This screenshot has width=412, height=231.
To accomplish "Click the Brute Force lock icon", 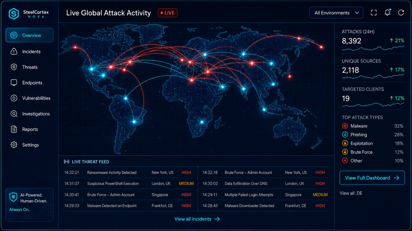I will click(x=345, y=152).
